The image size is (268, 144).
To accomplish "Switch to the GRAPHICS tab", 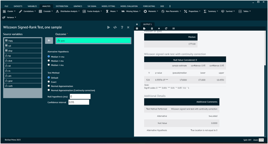I will point(78,6).
